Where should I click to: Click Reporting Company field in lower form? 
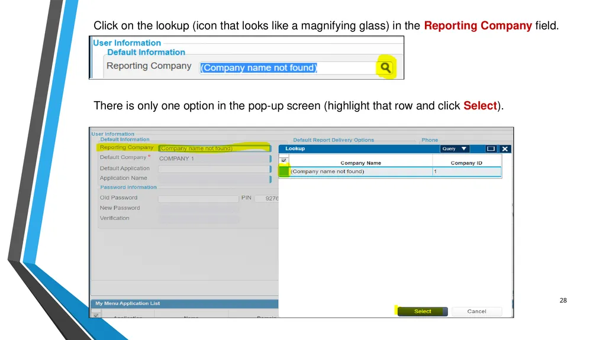[214, 148]
